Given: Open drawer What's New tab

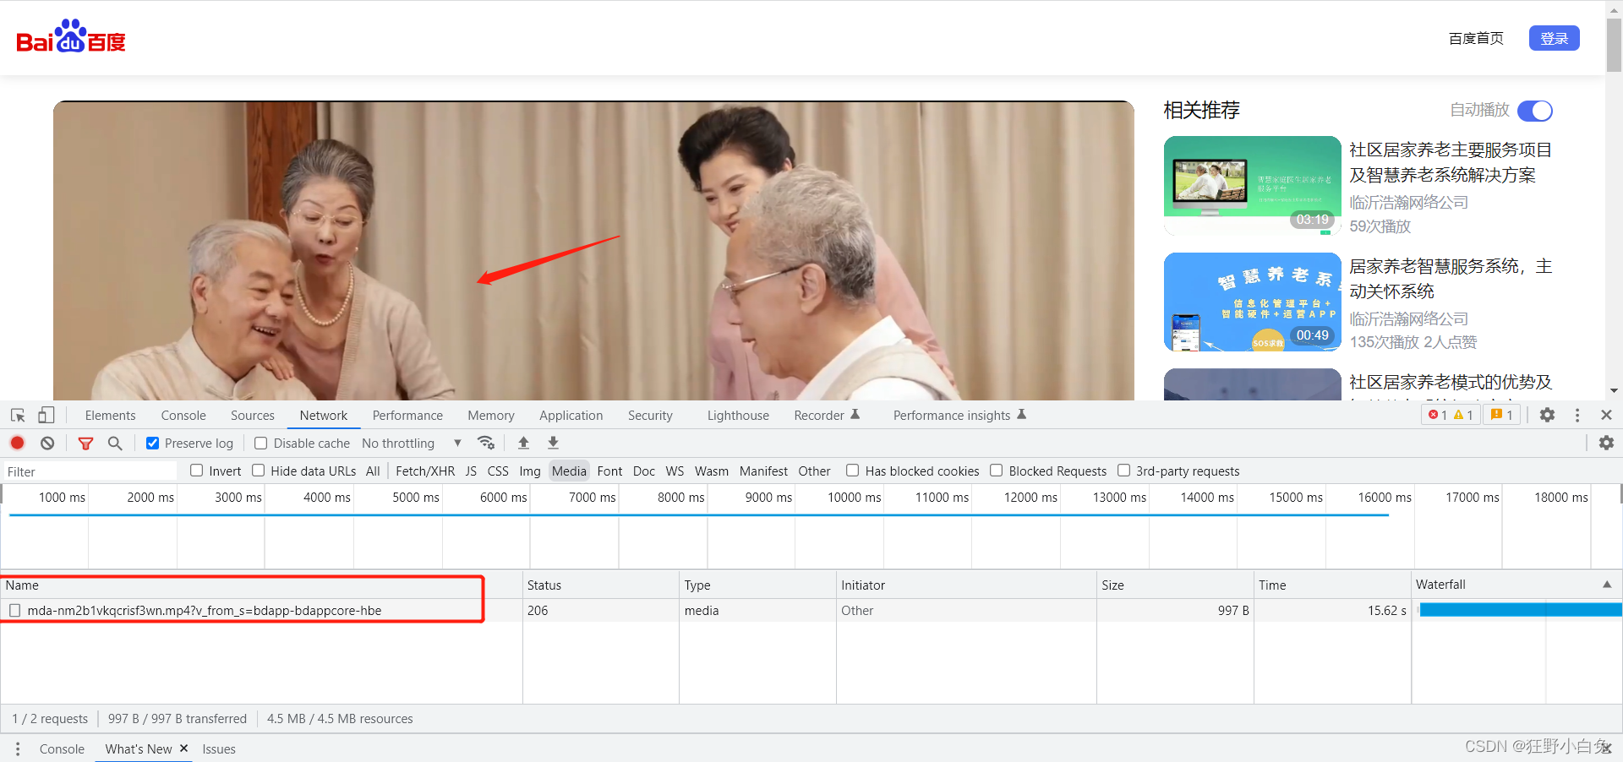Looking at the screenshot, I should point(139,748).
